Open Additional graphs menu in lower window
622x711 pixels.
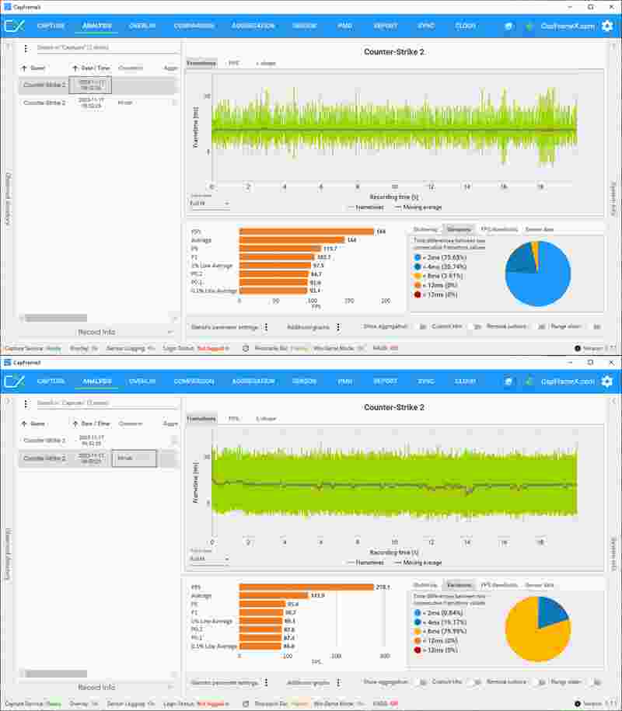pos(338,682)
